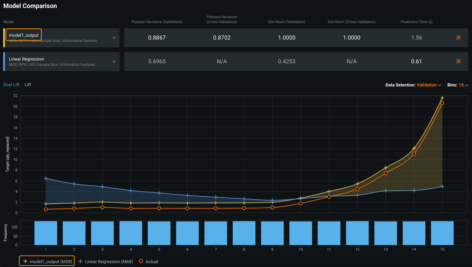Viewport: 472px width, 267px height.
Task: Click blue plus marker at bin 1
Action: click(x=46, y=178)
